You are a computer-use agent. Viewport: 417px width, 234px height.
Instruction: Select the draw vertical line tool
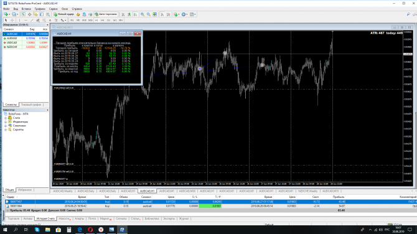click(x=19, y=20)
